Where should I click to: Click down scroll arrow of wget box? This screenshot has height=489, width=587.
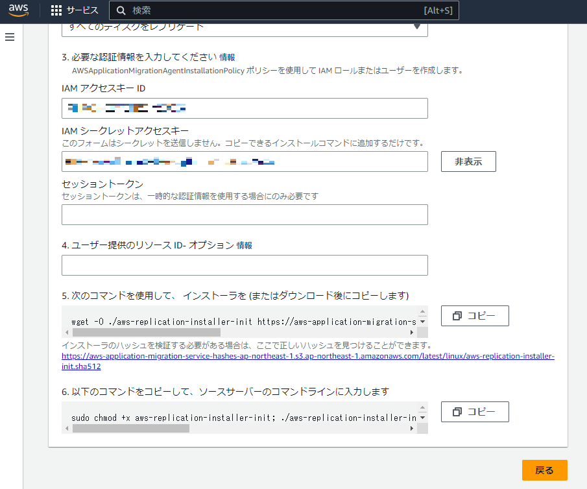coord(423,322)
